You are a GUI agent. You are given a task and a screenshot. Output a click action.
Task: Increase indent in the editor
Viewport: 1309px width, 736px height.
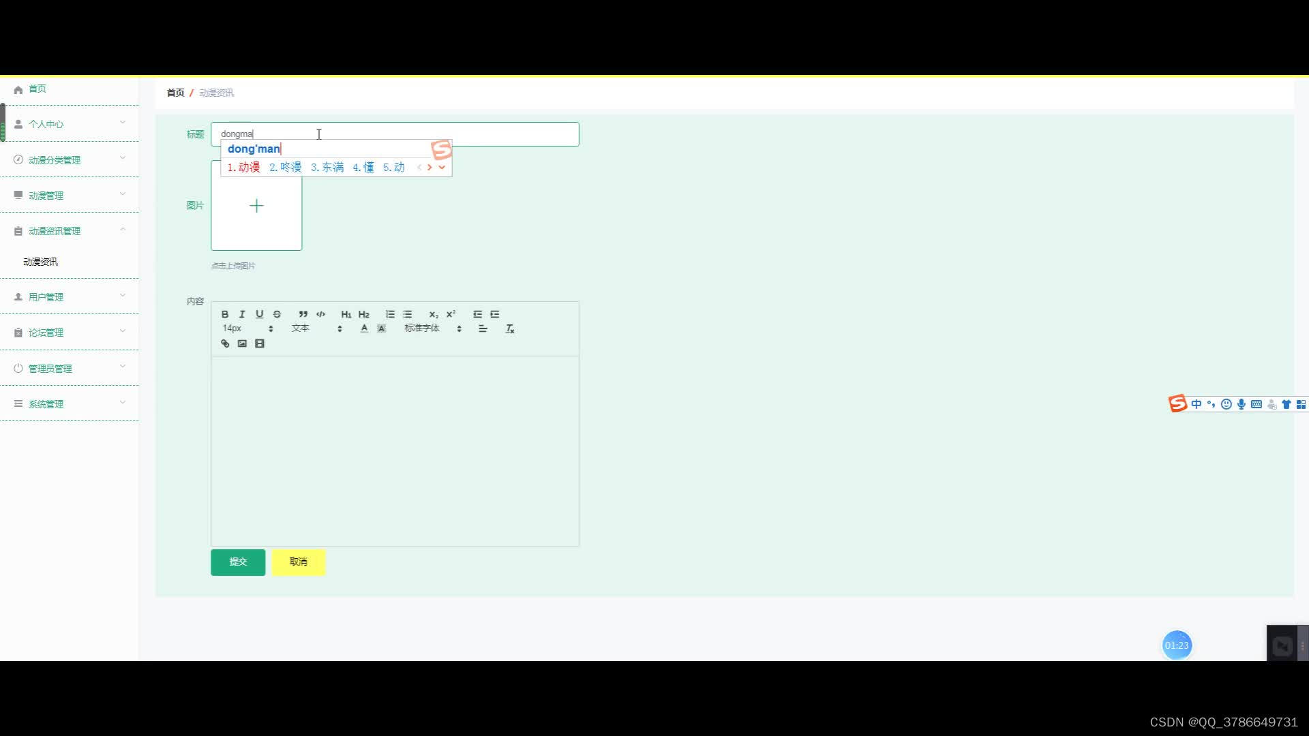(x=495, y=314)
